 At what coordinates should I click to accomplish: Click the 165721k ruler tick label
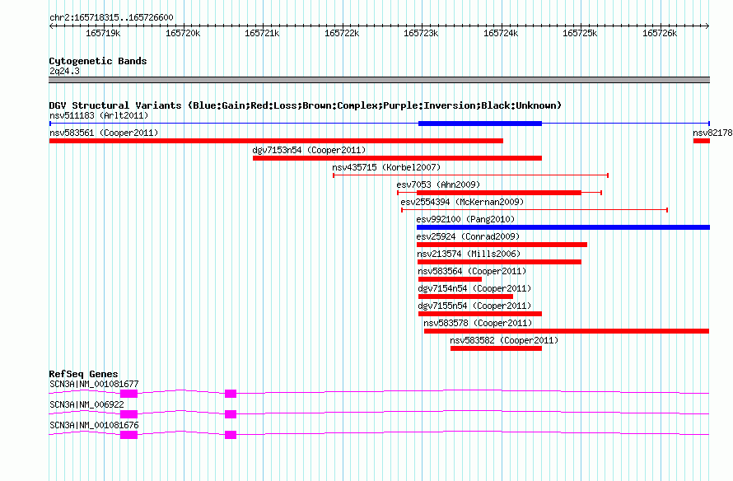[262, 33]
